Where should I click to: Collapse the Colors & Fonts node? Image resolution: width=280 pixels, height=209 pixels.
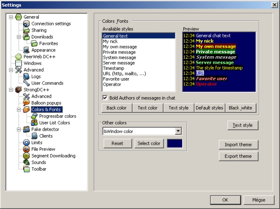click(18, 110)
